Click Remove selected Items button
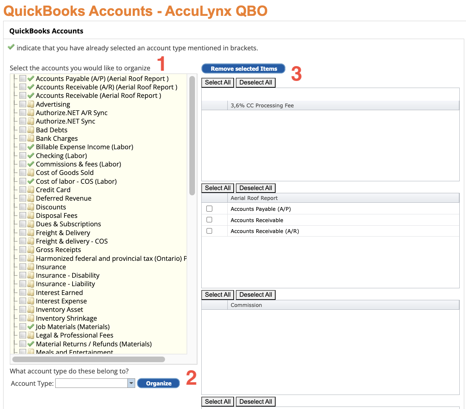466x409 pixels. click(x=244, y=69)
